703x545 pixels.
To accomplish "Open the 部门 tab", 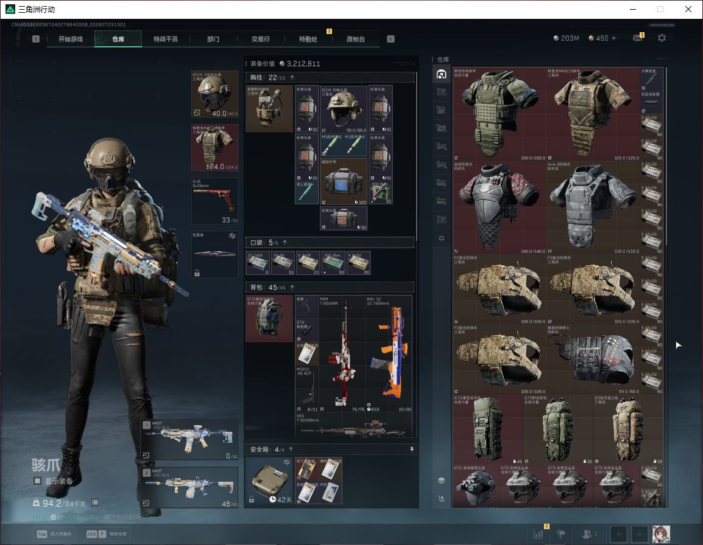I will tap(213, 39).
